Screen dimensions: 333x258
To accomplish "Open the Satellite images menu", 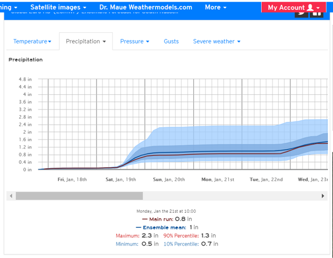I will pos(58,7).
